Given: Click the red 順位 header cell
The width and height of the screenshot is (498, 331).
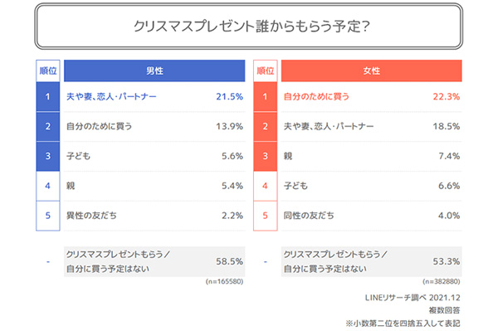Looking at the screenshot, I should [x=266, y=71].
